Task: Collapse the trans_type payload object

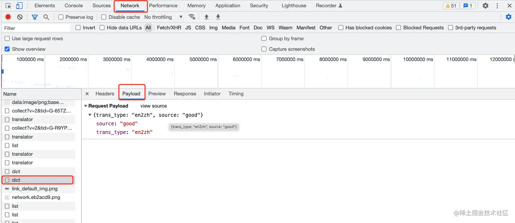Action: click(90, 115)
